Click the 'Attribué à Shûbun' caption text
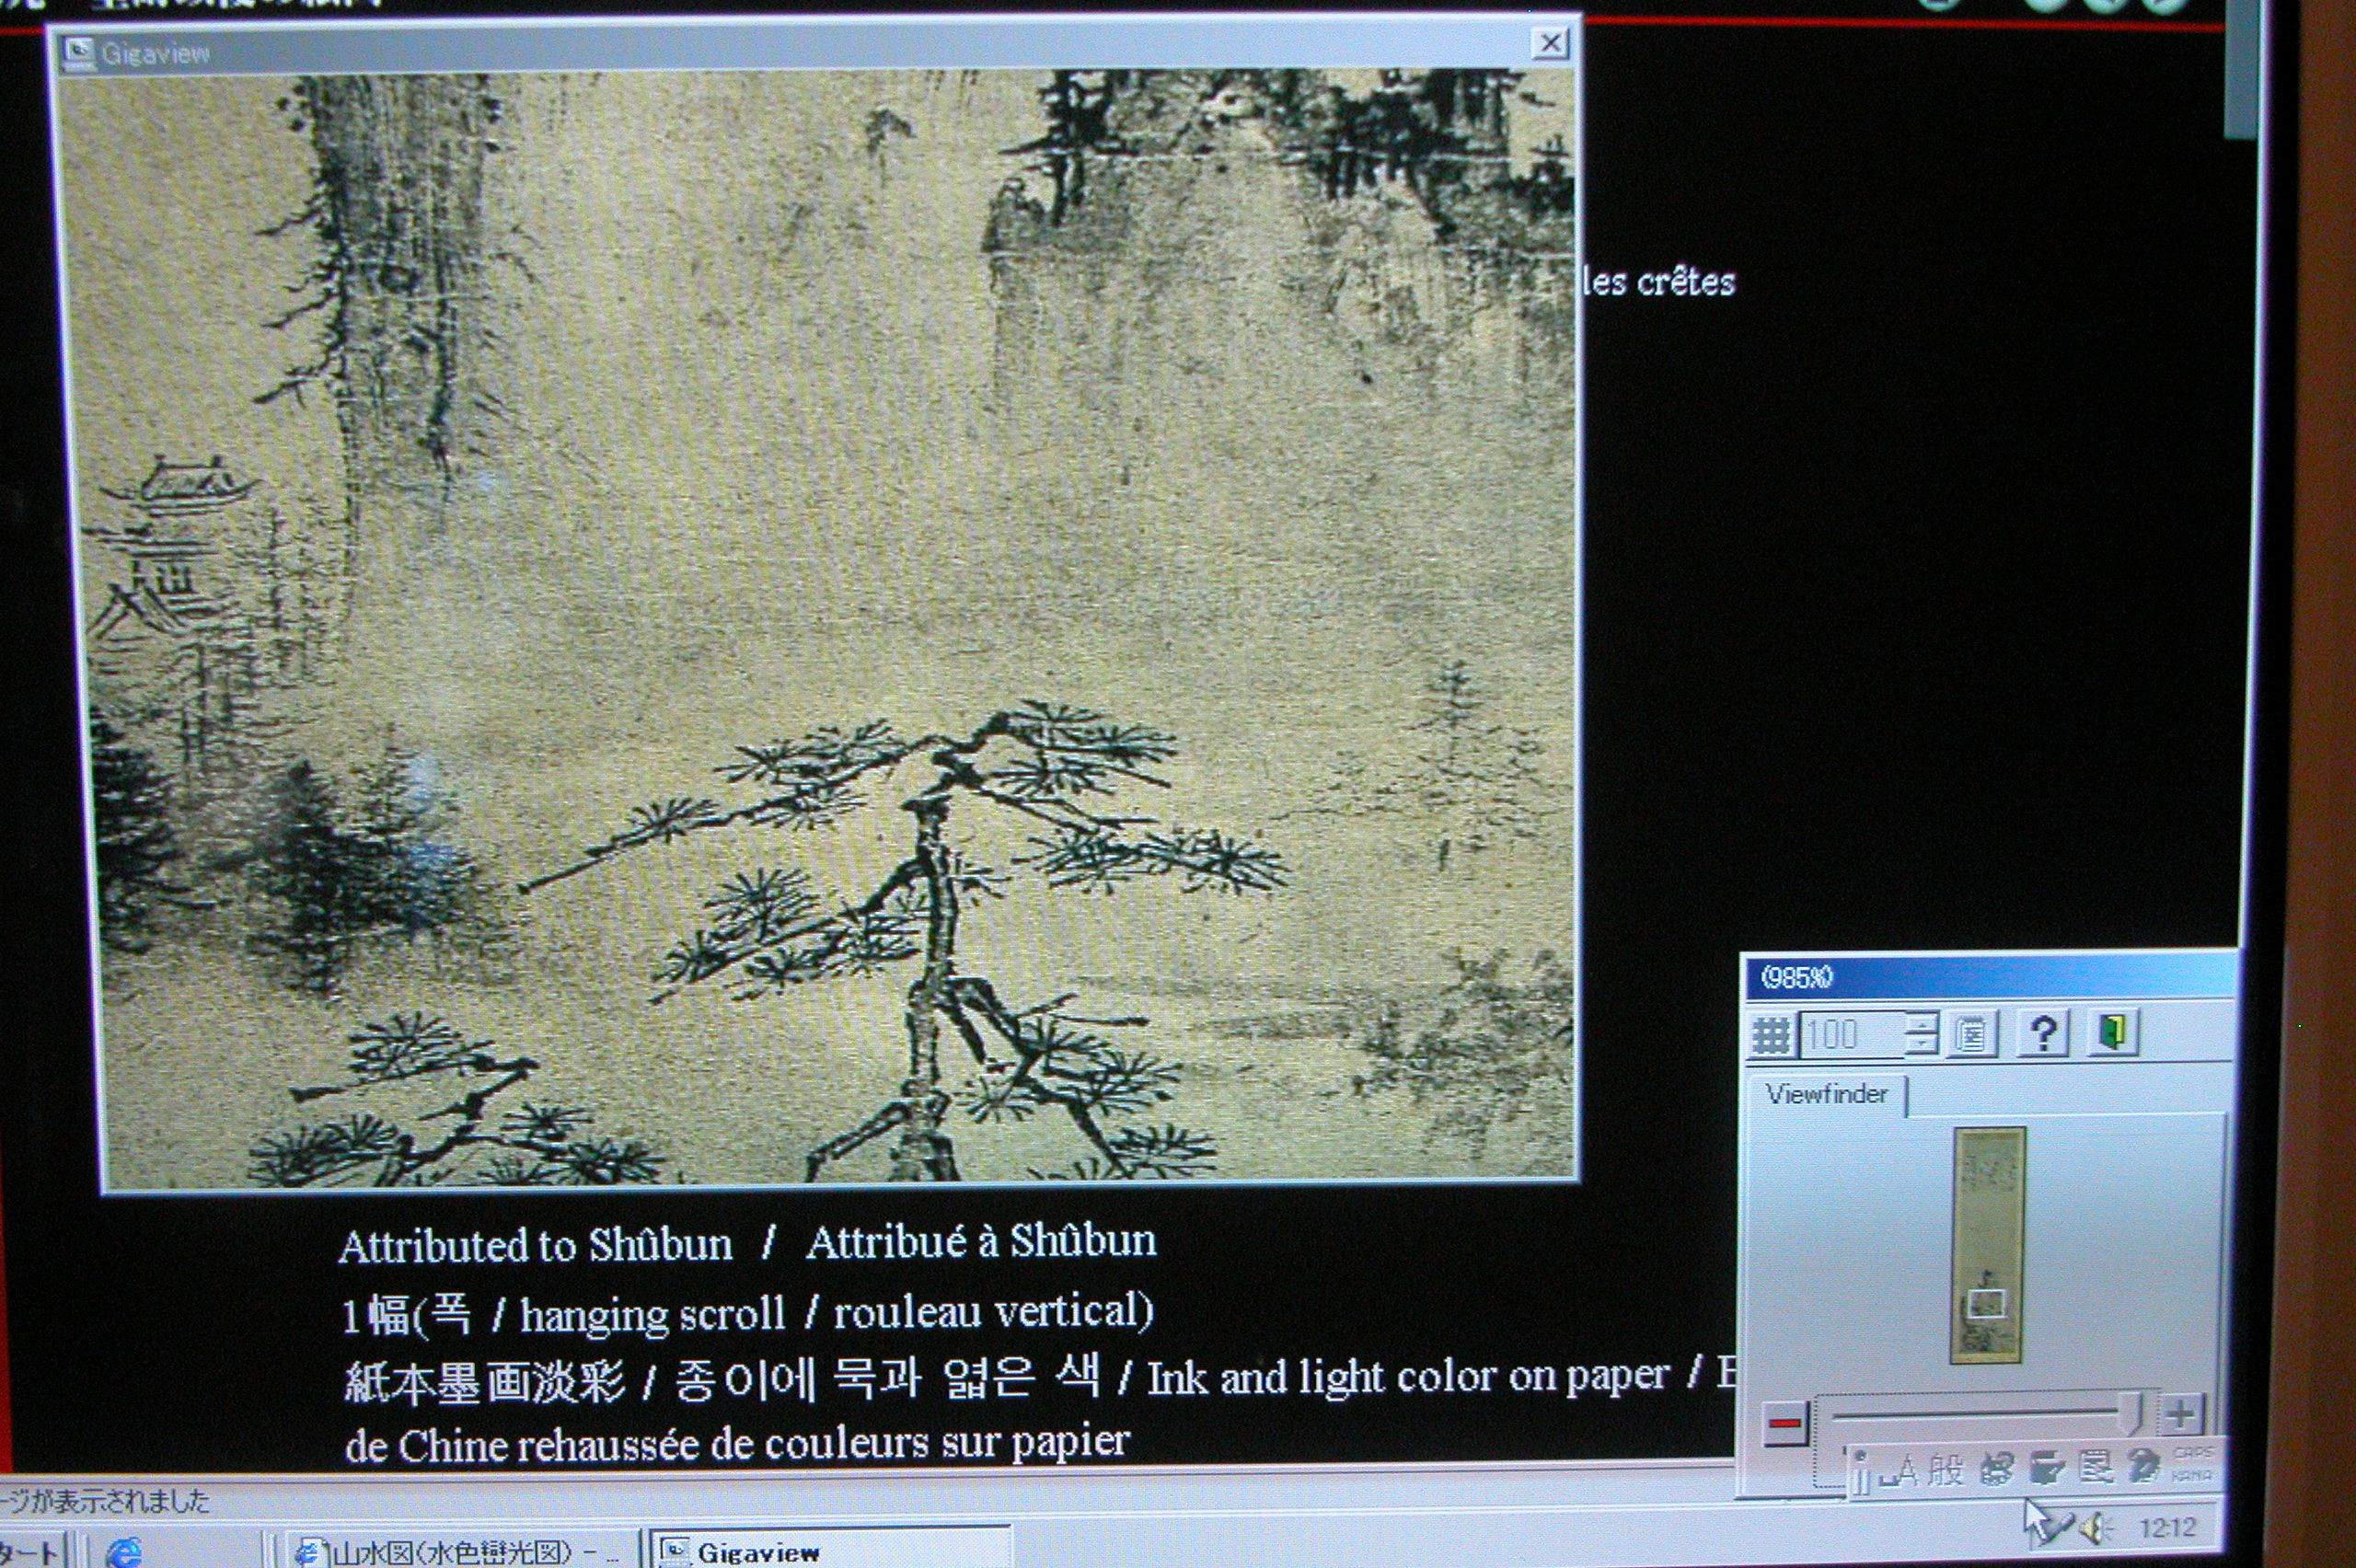The image size is (2356, 1568). tap(981, 1241)
